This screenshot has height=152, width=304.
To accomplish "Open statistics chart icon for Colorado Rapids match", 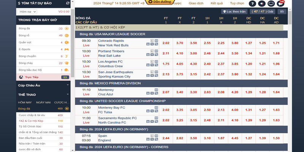I will point(148,44).
